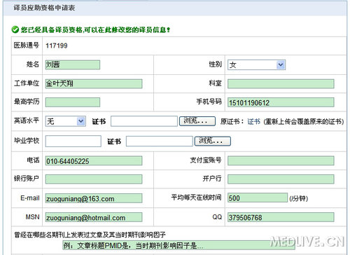
Task: Open the 英语水平 English level dropdown
Action: [x=66, y=121]
